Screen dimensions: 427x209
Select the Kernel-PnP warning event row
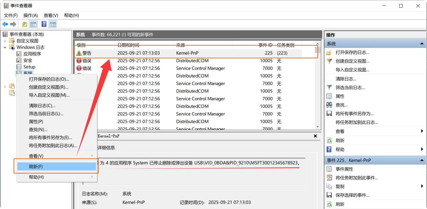point(189,53)
